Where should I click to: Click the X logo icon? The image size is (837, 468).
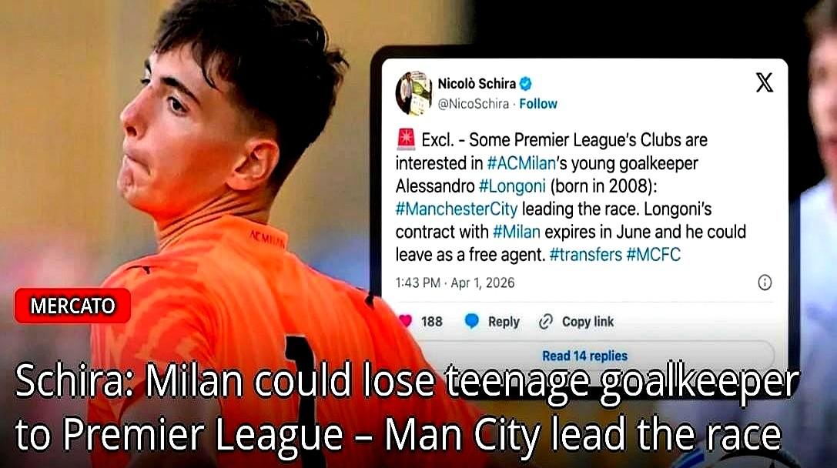[765, 82]
